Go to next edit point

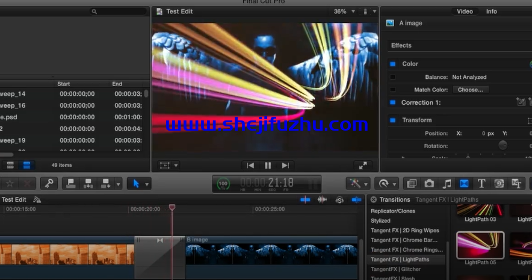285,165
